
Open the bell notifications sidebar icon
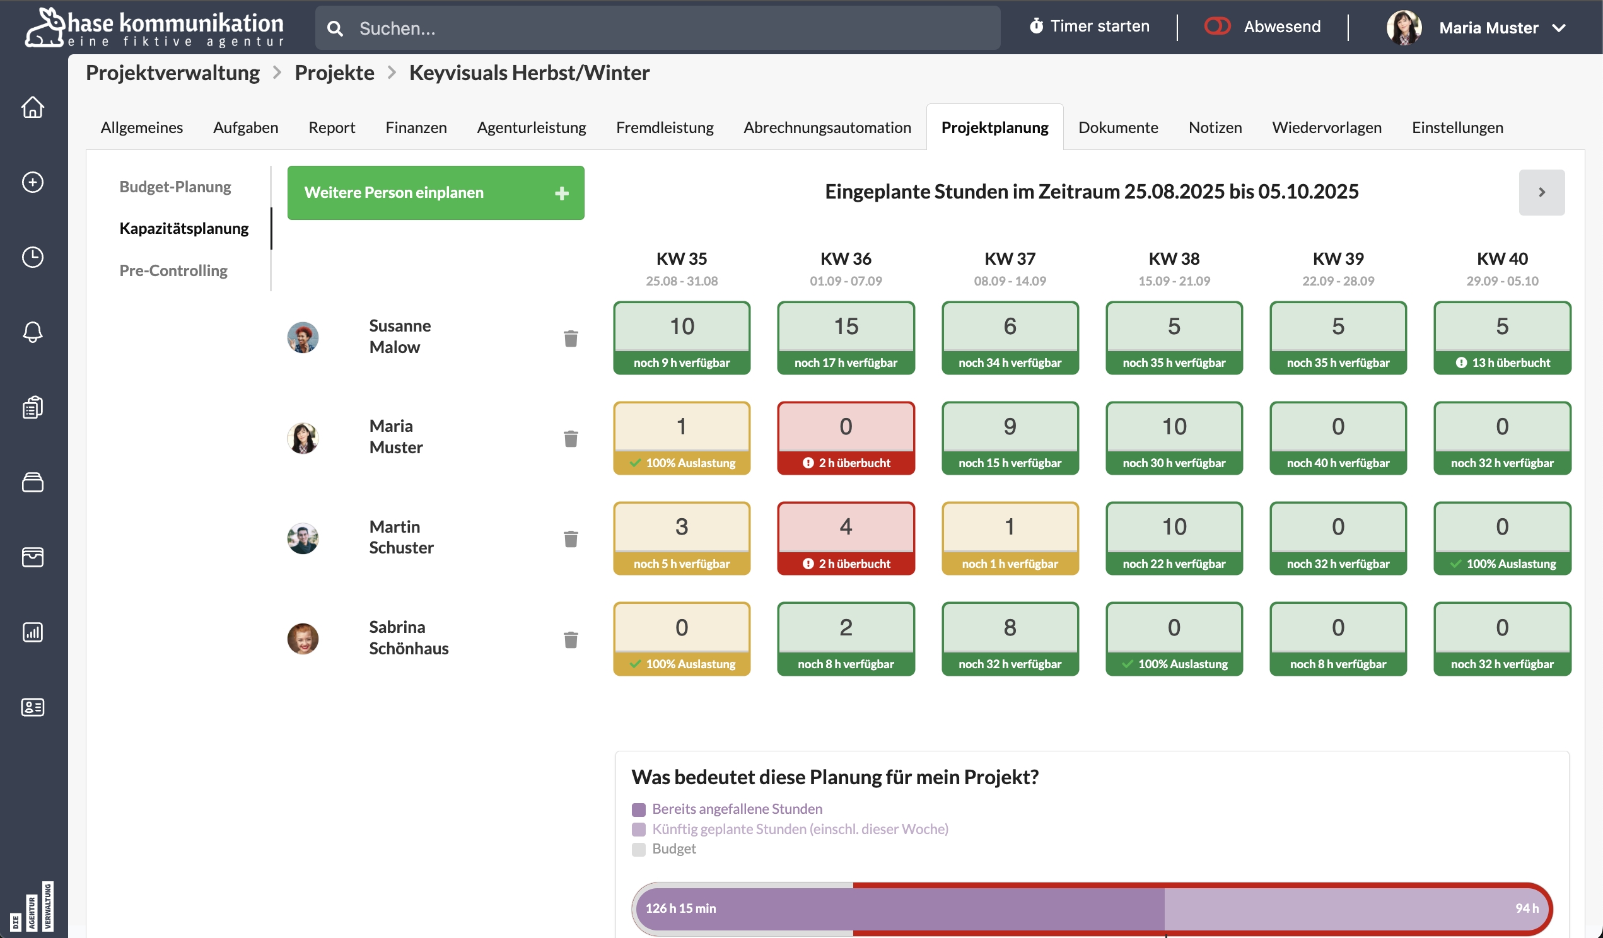(32, 332)
